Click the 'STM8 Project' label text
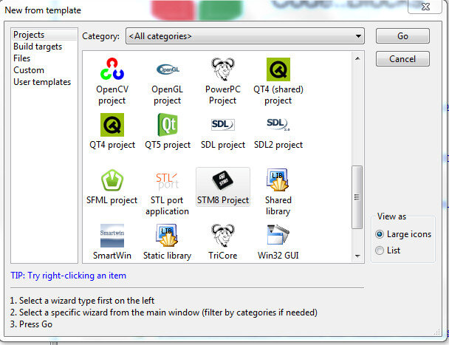 click(223, 200)
